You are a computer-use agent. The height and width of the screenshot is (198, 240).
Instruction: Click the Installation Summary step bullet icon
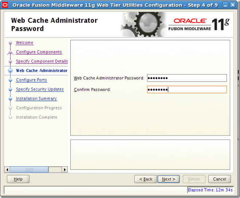11,99
